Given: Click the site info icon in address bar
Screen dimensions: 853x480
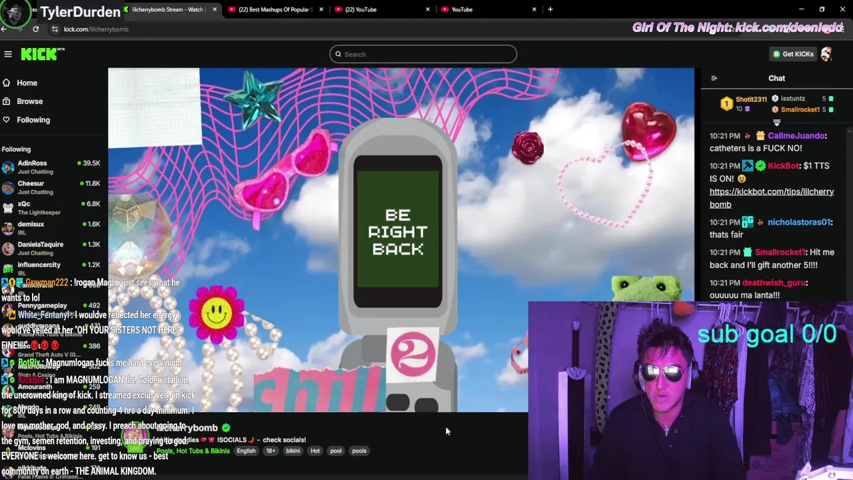Looking at the screenshot, I should coord(55,29).
